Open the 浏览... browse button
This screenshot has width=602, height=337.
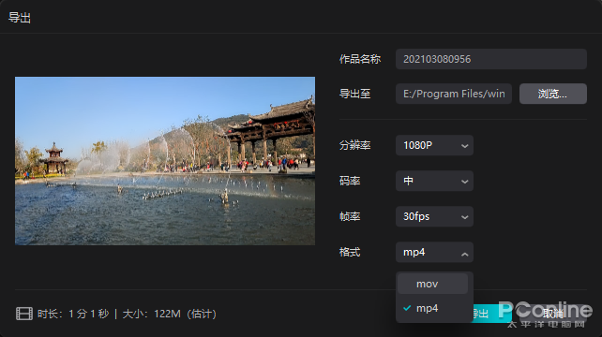[553, 94]
